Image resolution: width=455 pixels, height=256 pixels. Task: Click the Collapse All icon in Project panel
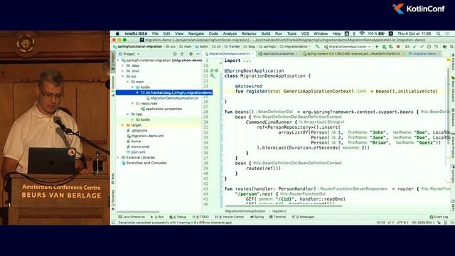coord(182,54)
